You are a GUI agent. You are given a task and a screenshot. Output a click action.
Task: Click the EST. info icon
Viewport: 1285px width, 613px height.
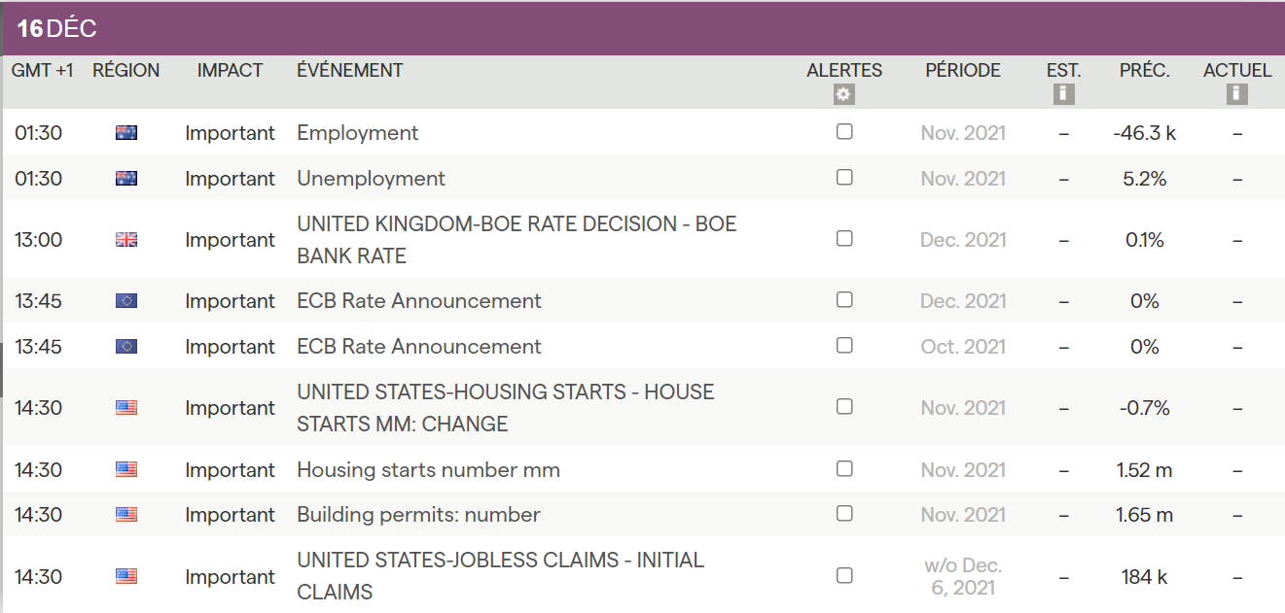[x=1063, y=94]
